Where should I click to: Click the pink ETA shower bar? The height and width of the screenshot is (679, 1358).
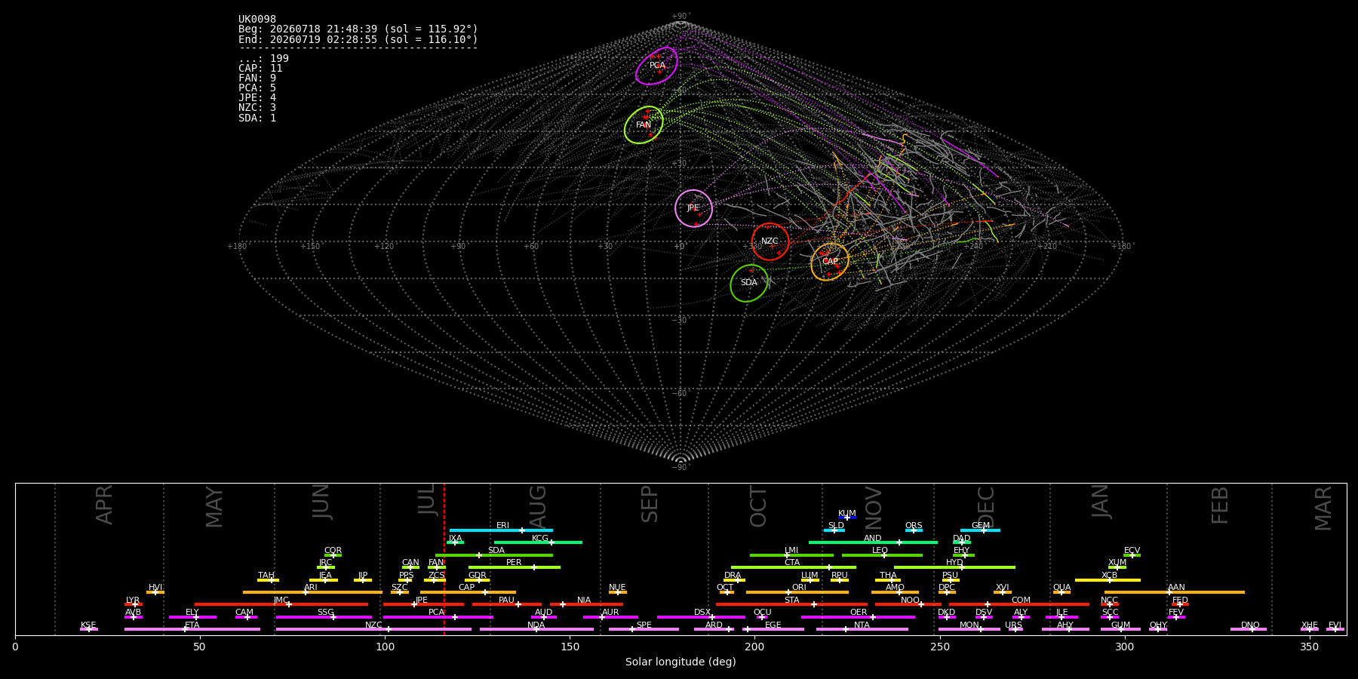point(192,629)
